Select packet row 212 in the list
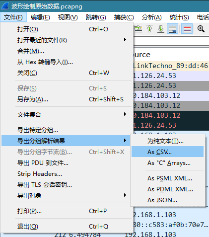Screen dimensions: 209x237 (104, 235)
